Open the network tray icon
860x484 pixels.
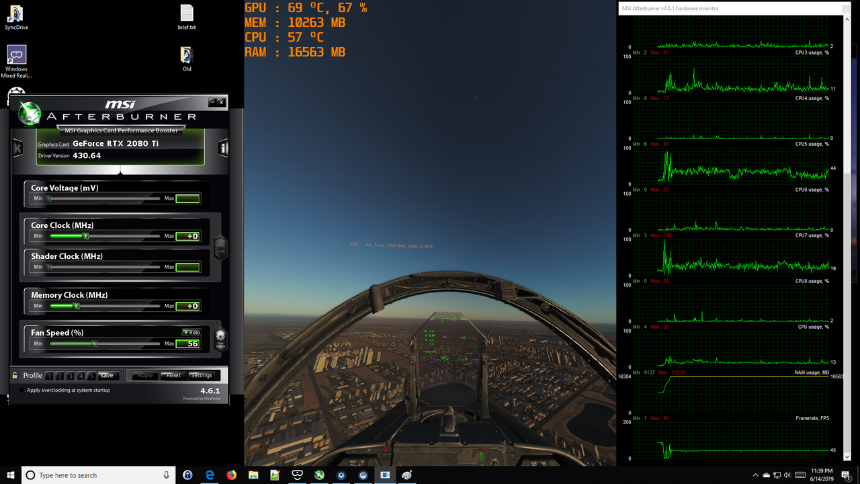pyautogui.click(x=777, y=475)
